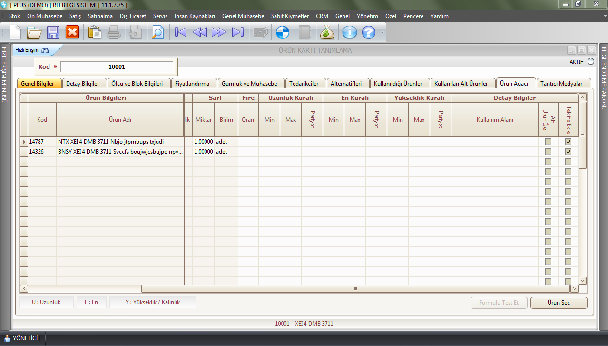Click the money bag icon
Screen dimensions: 608x346
coord(327,32)
